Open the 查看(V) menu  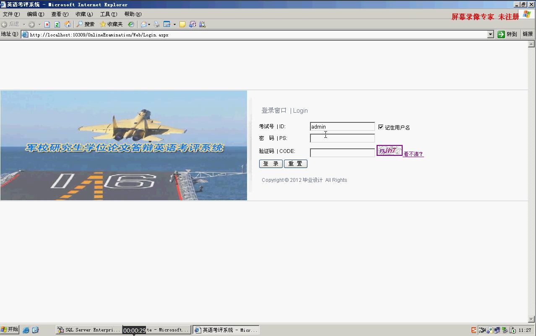coord(60,14)
